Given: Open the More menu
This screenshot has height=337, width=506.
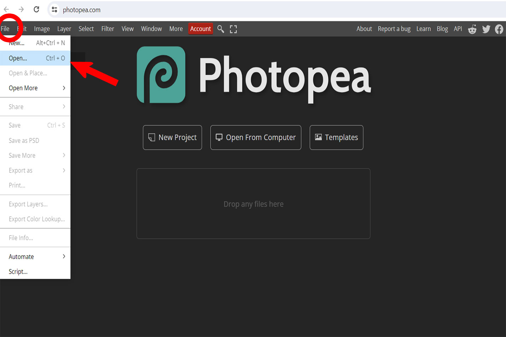Looking at the screenshot, I should (x=176, y=29).
